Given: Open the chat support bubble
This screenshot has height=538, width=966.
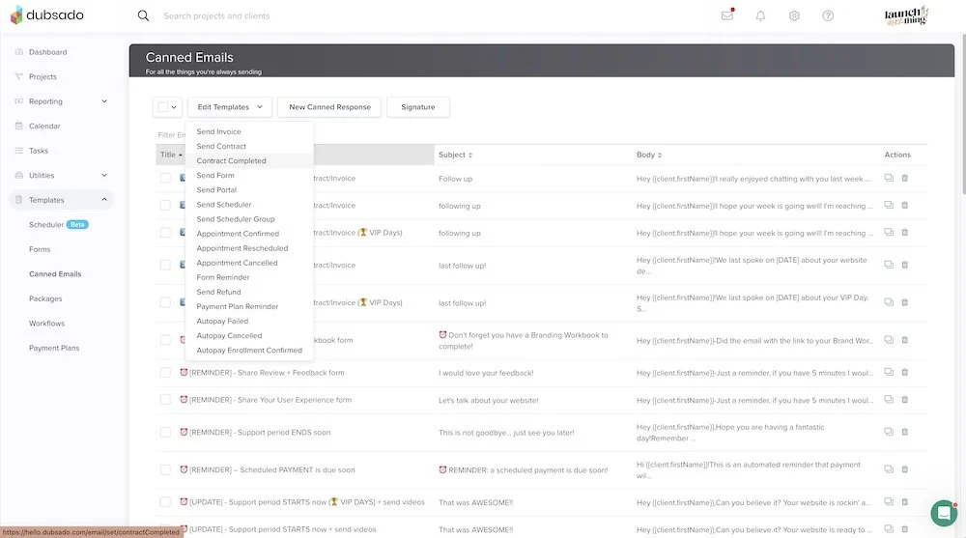Looking at the screenshot, I should click(943, 513).
